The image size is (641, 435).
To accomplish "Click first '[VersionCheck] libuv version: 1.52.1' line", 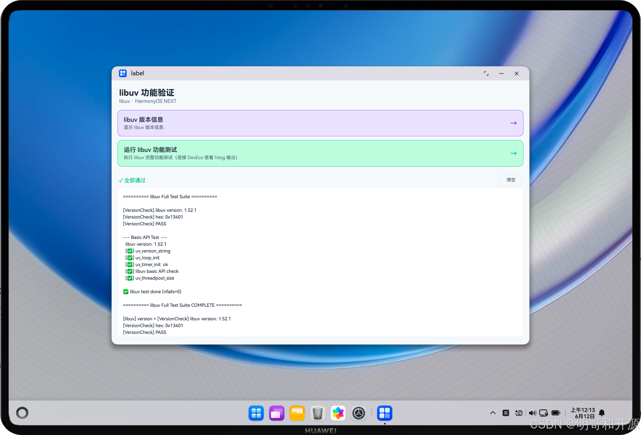I will (160, 210).
